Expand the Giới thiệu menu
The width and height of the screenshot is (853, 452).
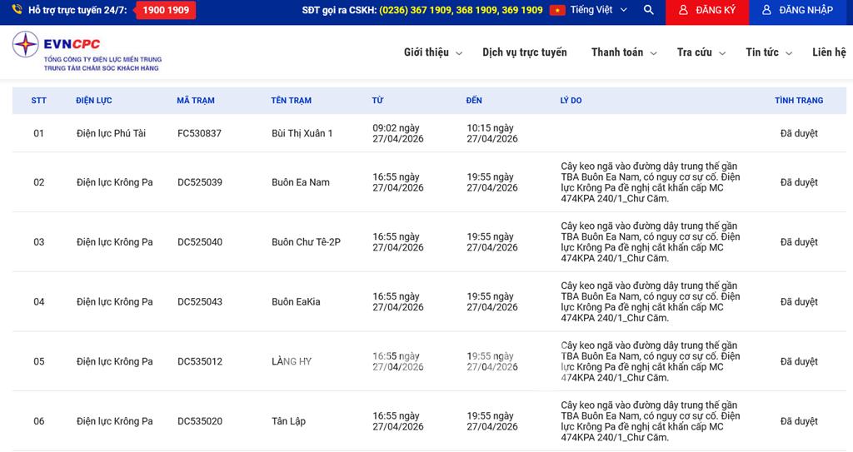coord(432,52)
